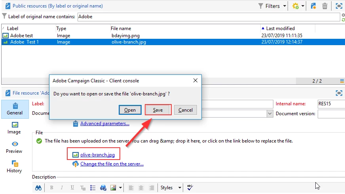Open the Styles dropdown
Viewport: 345px width, 194px height.
(x=171, y=188)
